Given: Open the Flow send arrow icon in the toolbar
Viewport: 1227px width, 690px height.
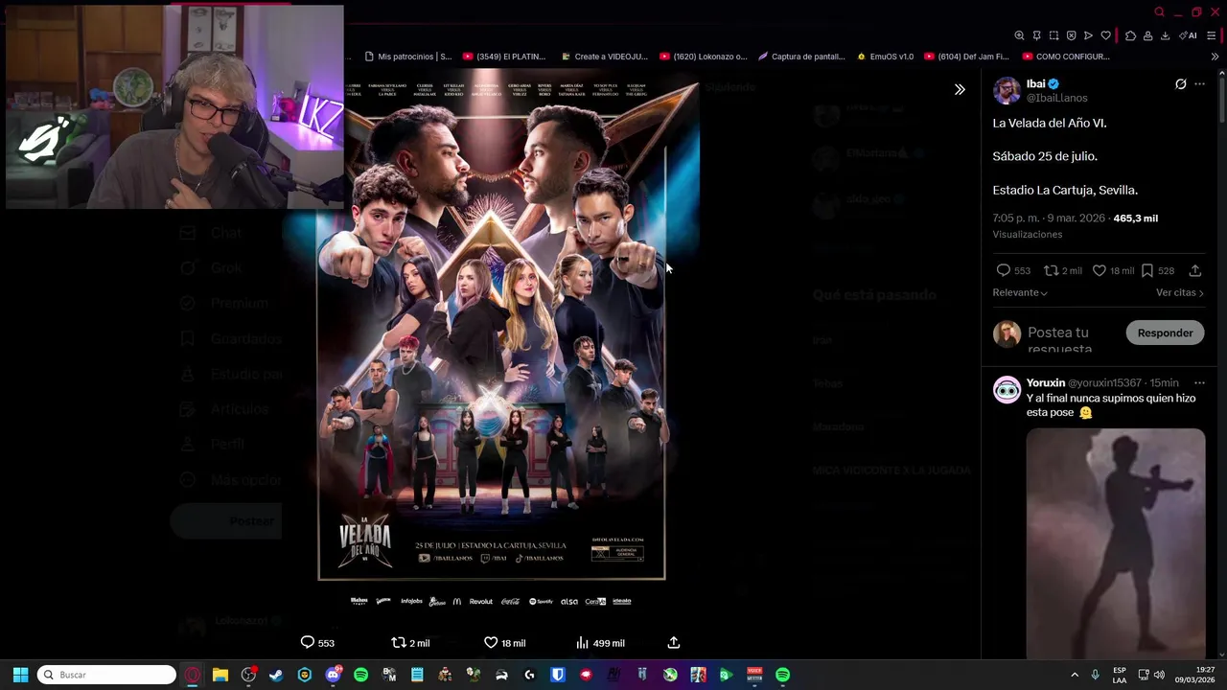Looking at the screenshot, I should coord(1088,35).
